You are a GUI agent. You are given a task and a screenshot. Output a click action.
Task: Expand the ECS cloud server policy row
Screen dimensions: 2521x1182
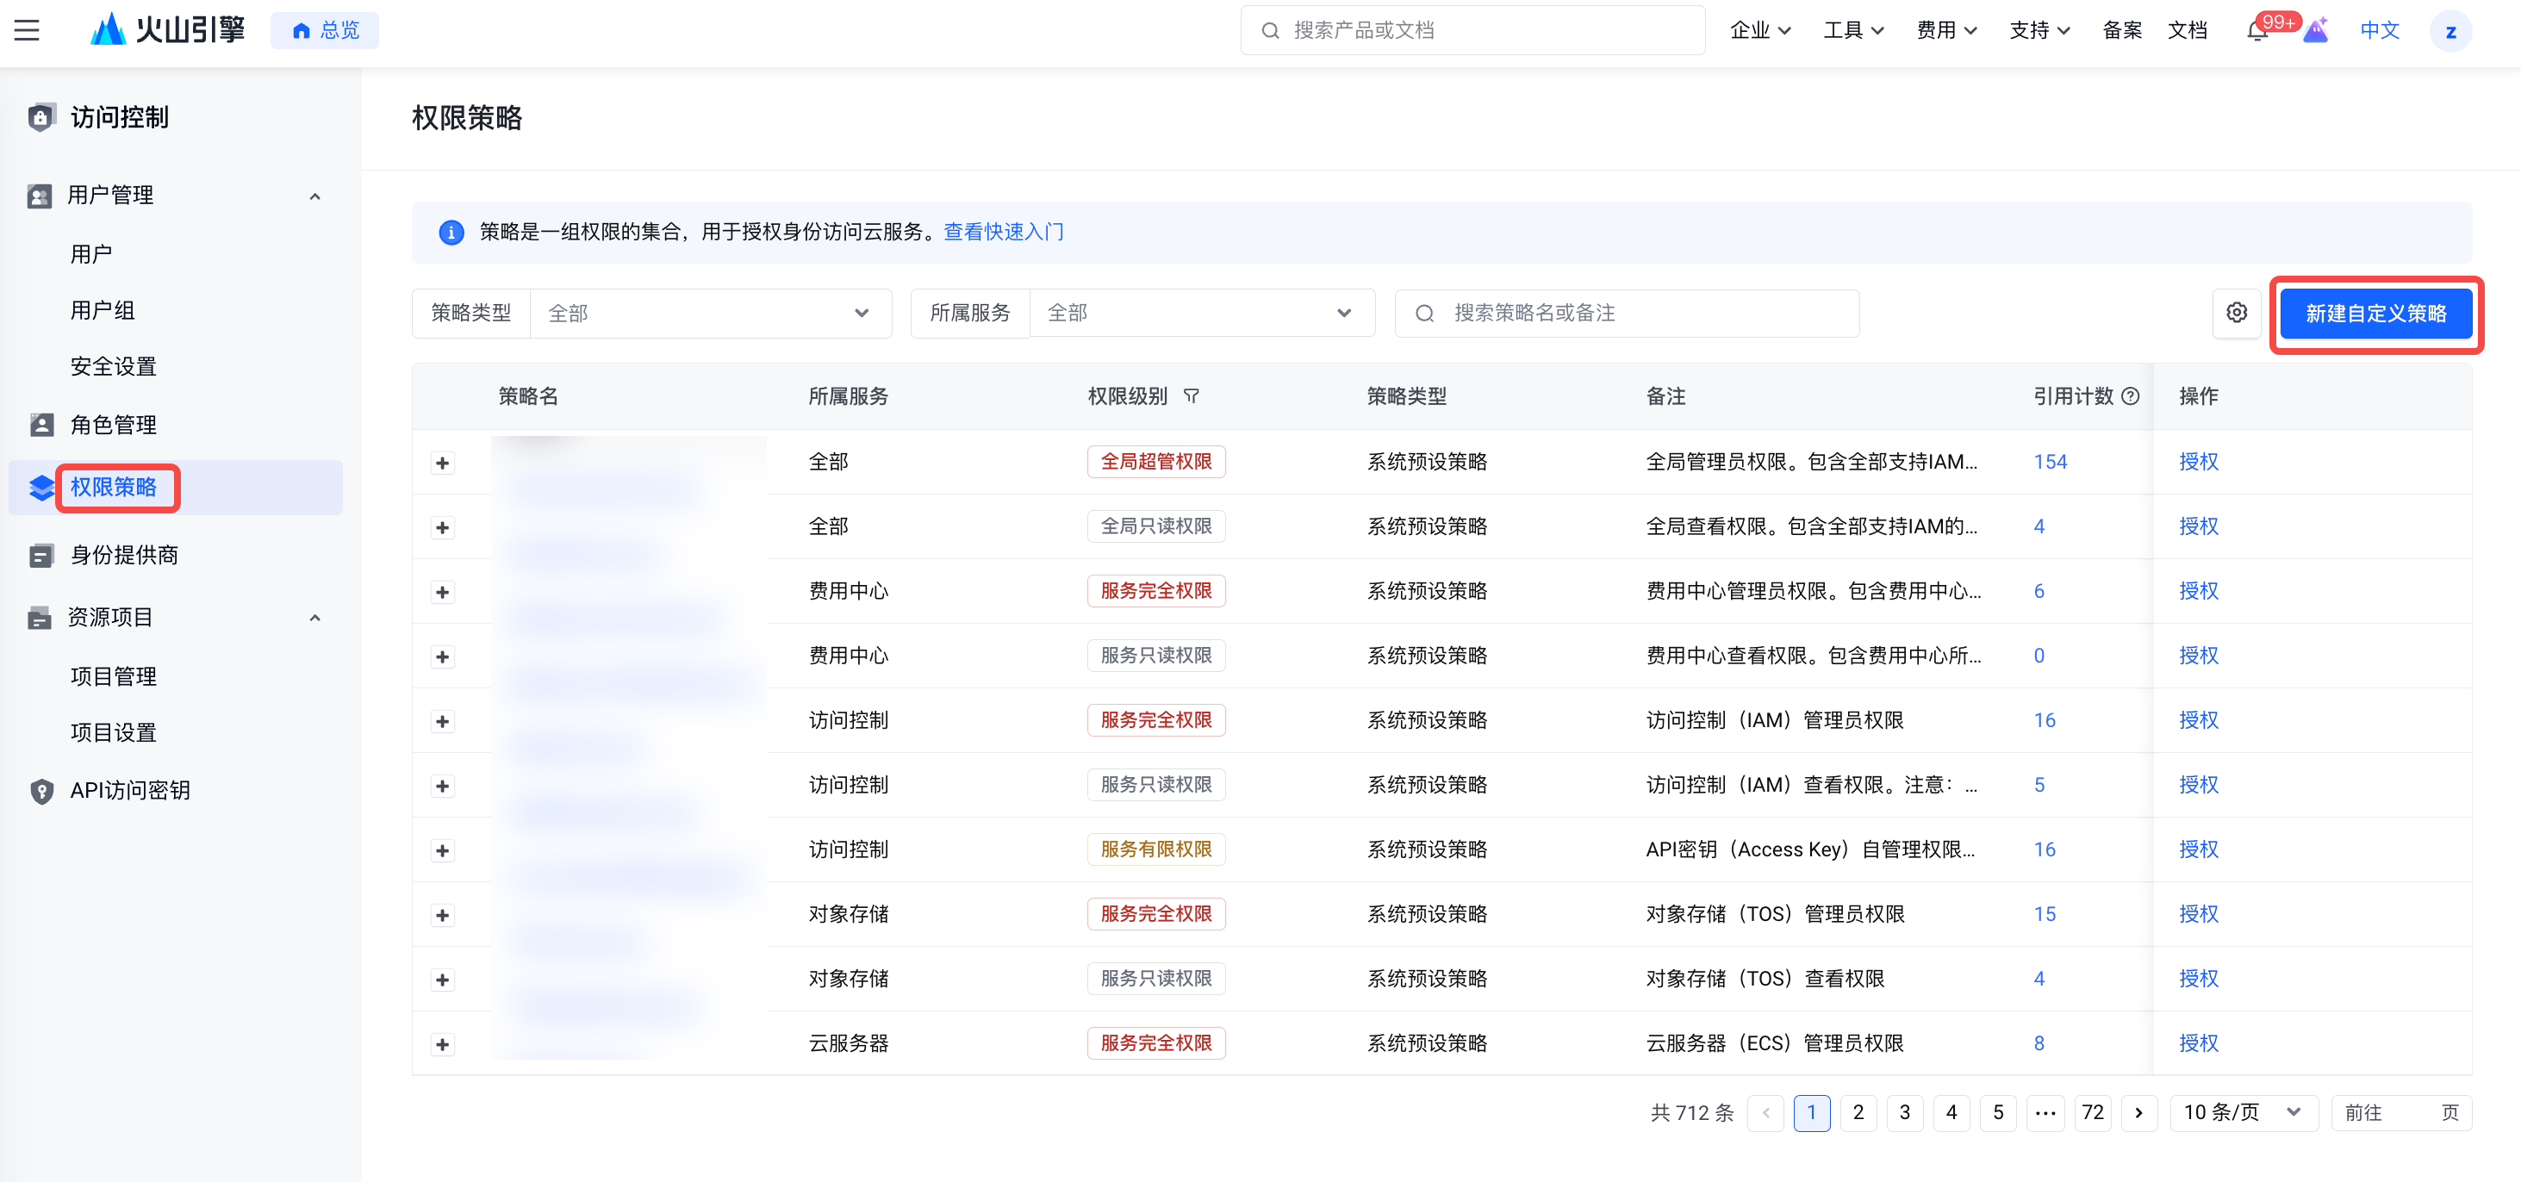(x=442, y=1044)
